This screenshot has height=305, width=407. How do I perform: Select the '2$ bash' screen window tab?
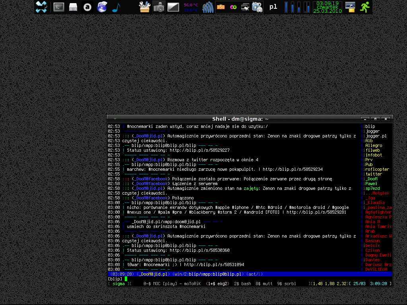pos(242,284)
